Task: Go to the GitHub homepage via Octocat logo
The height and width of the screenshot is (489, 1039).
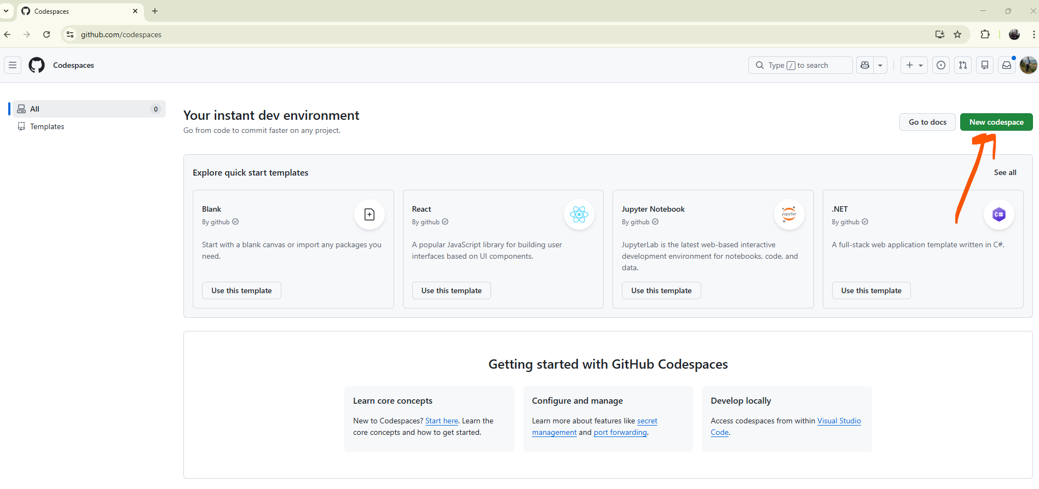Action: coord(37,65)
